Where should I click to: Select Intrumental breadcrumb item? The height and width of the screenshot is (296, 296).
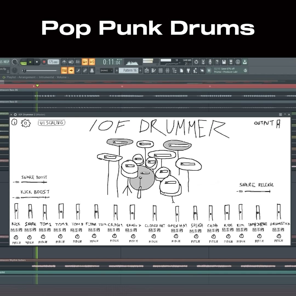point(46,77)
